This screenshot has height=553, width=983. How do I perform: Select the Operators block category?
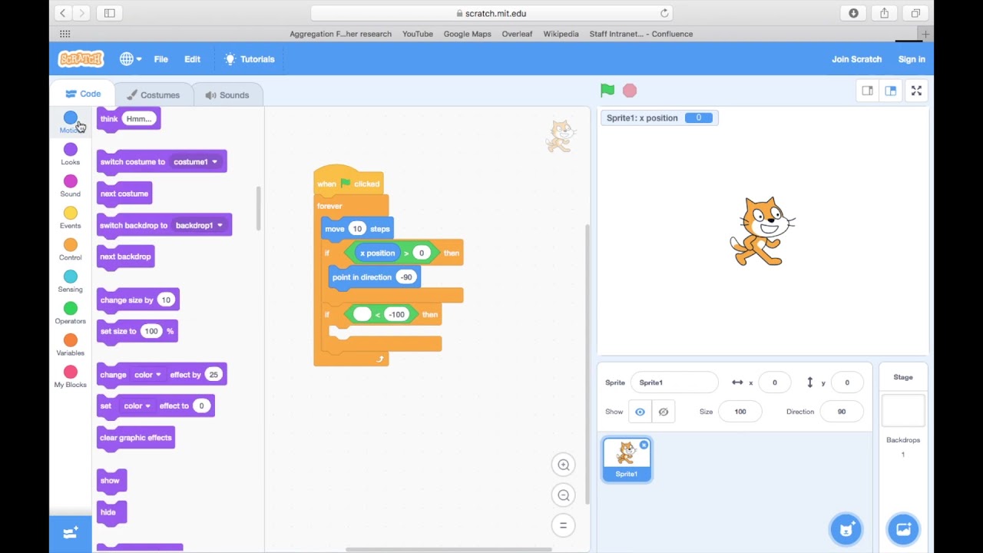click(x=70, y=313)
